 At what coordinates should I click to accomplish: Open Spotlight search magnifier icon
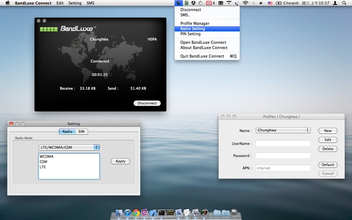344,3
